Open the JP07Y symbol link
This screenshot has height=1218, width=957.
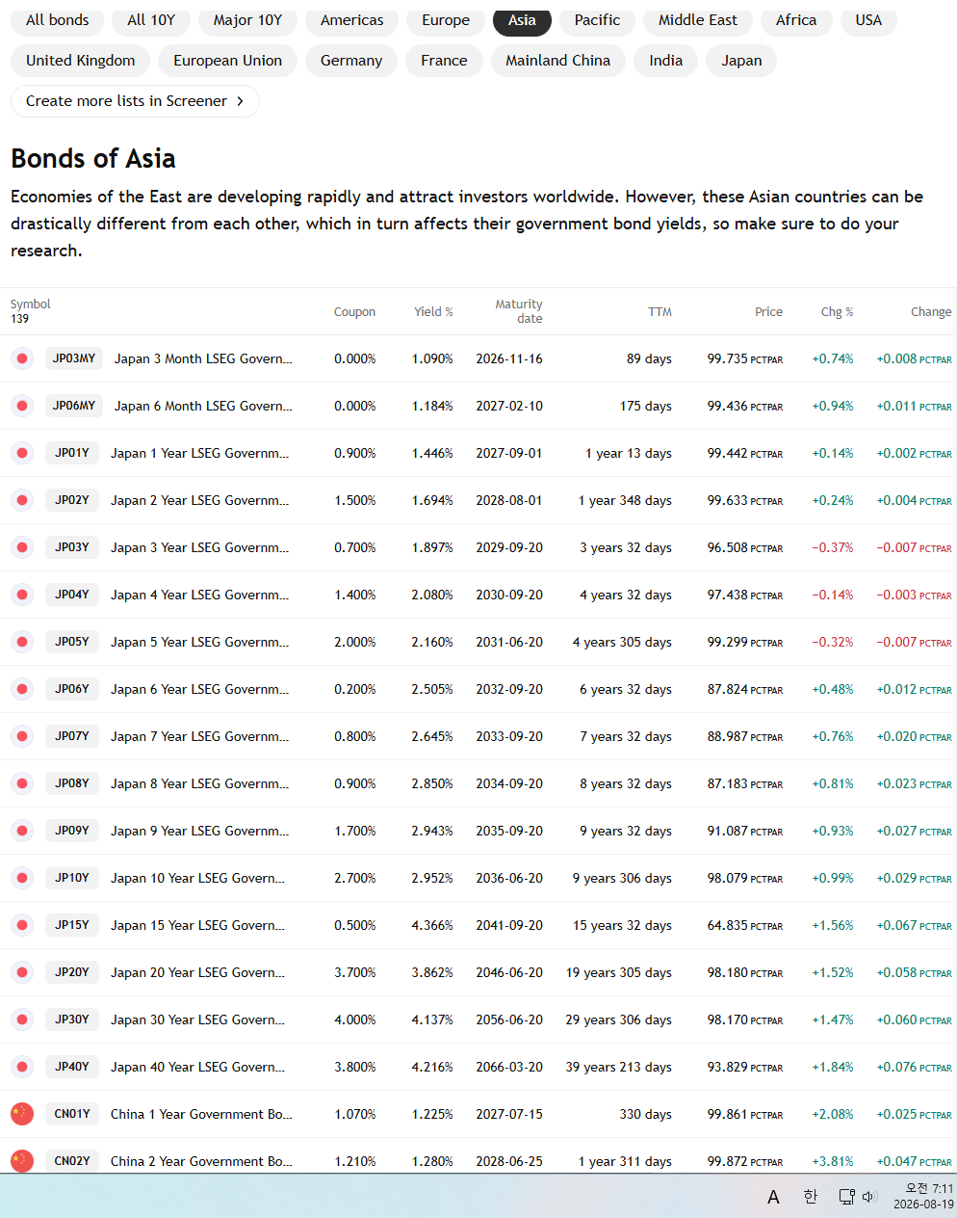point(72,736)
